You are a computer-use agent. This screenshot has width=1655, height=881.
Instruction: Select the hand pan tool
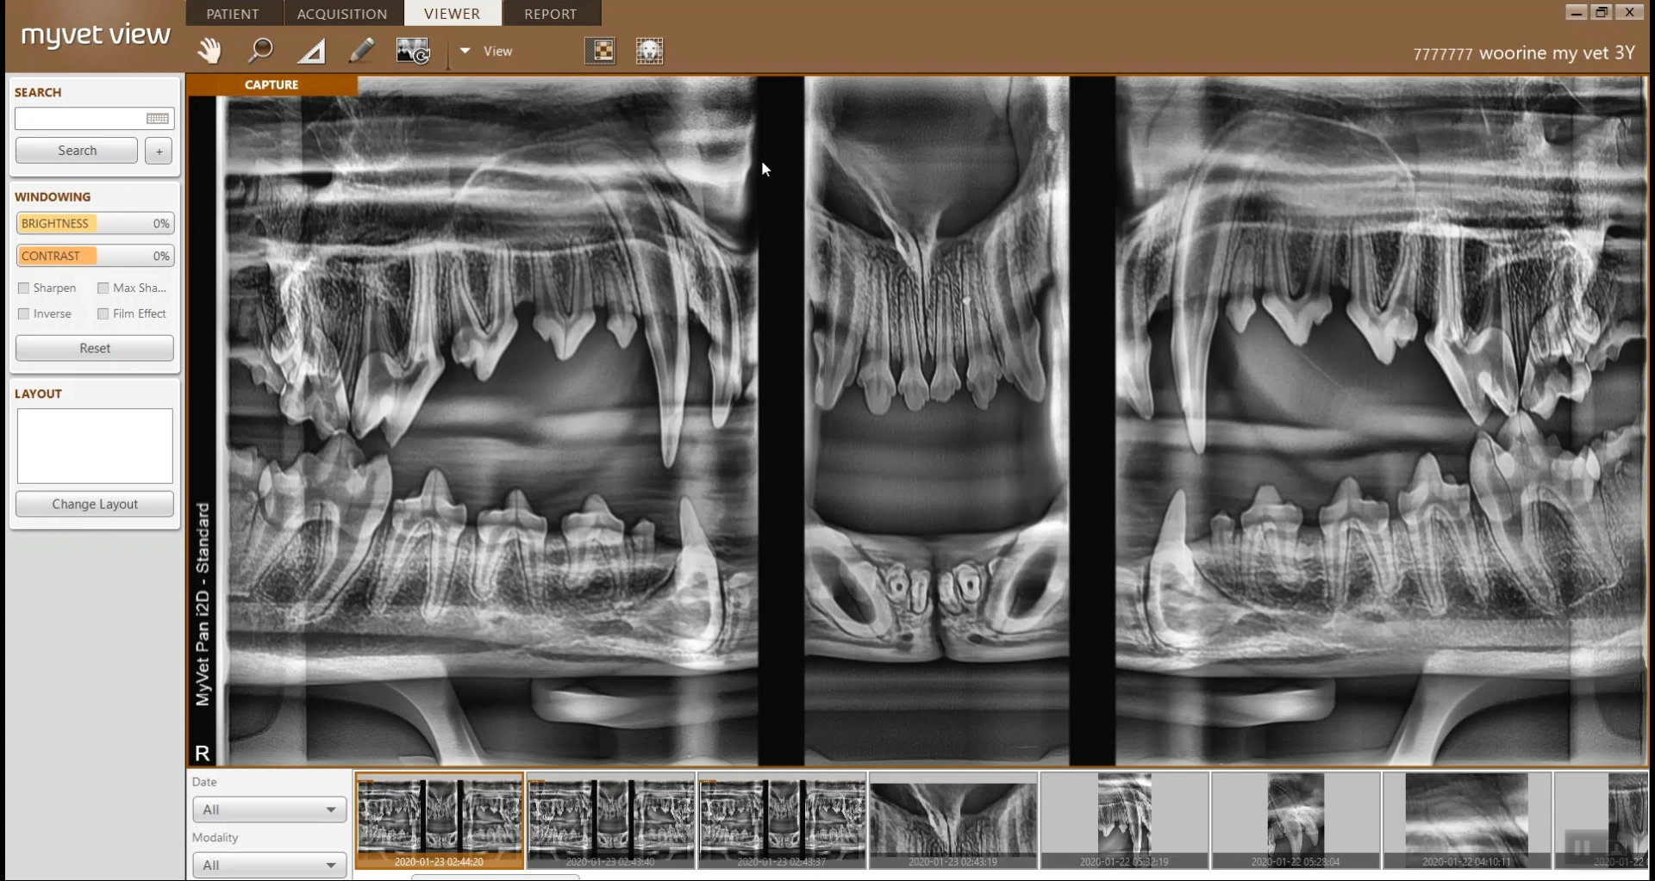[x=209, y=51]
